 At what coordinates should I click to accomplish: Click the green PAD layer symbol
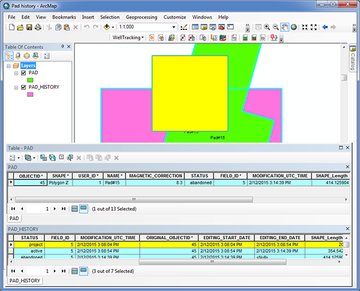click(x=30, y=80)
